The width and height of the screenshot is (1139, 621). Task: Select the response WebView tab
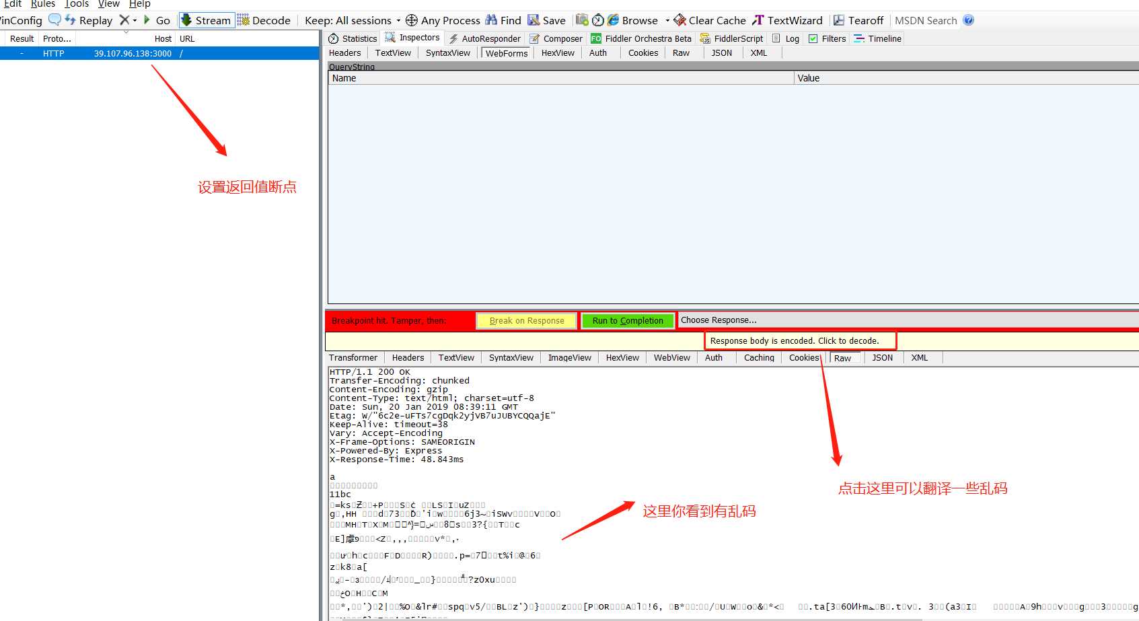(672, 358)
